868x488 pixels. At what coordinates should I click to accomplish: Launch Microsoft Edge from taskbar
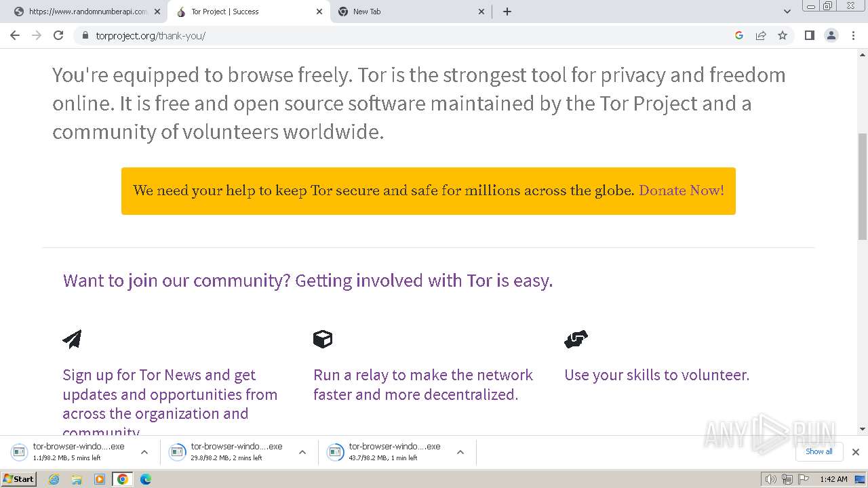[x=146, y=479]
